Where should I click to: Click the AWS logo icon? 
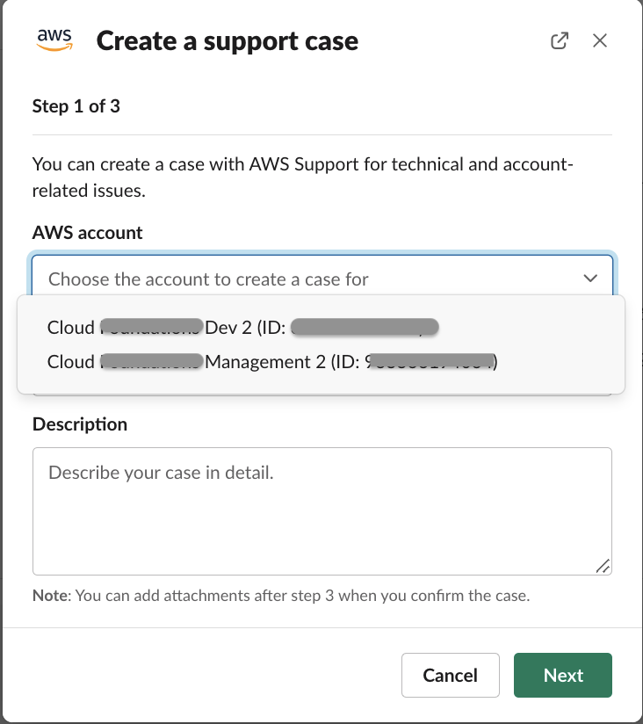pyautogui.click(x=55, y=40)
